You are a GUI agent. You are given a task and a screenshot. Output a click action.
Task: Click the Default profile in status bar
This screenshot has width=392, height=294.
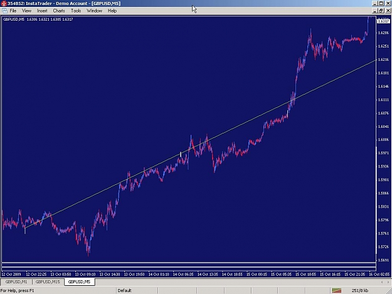tap(125, 290)
